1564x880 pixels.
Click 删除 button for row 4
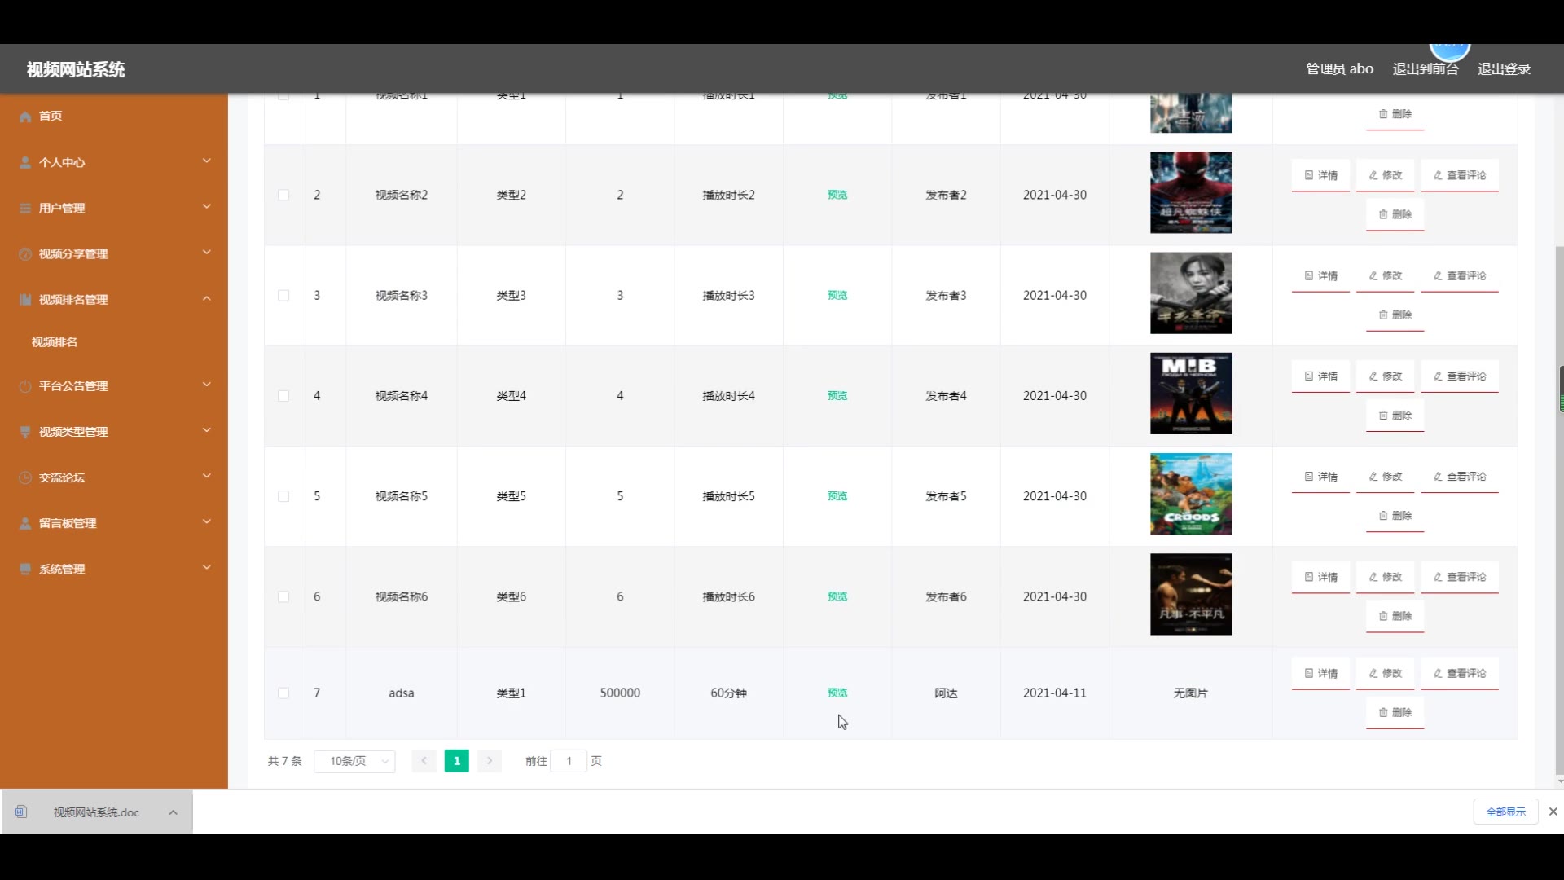pos(1395,416)
